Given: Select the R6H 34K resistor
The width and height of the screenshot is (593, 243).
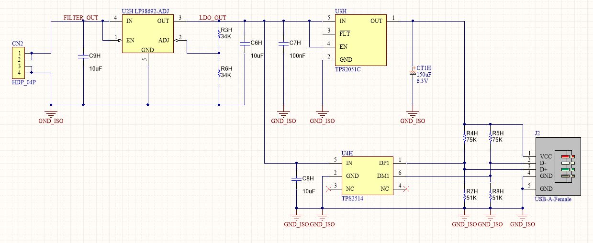Looking at the screenshot, I should point(219,72).
